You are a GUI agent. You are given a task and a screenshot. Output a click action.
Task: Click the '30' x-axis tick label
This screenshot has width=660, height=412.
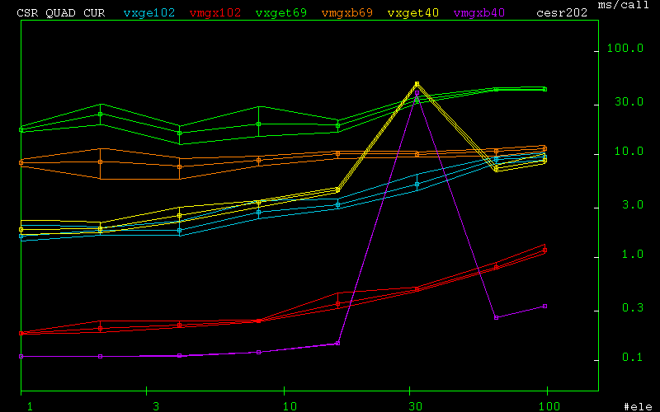[416, 406]
